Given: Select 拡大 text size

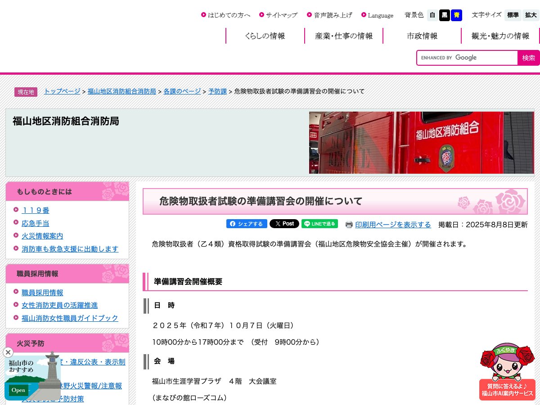Looking at the screenshot, I should point(531,15).
